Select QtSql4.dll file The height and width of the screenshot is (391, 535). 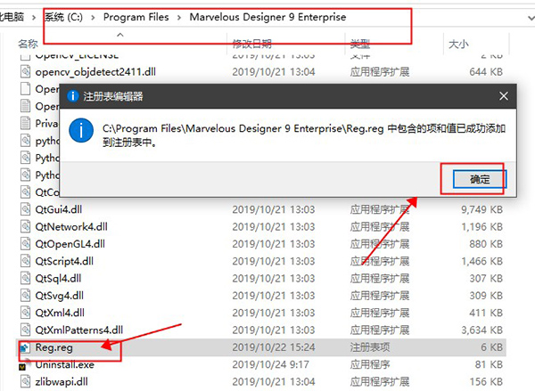(58, 279)
